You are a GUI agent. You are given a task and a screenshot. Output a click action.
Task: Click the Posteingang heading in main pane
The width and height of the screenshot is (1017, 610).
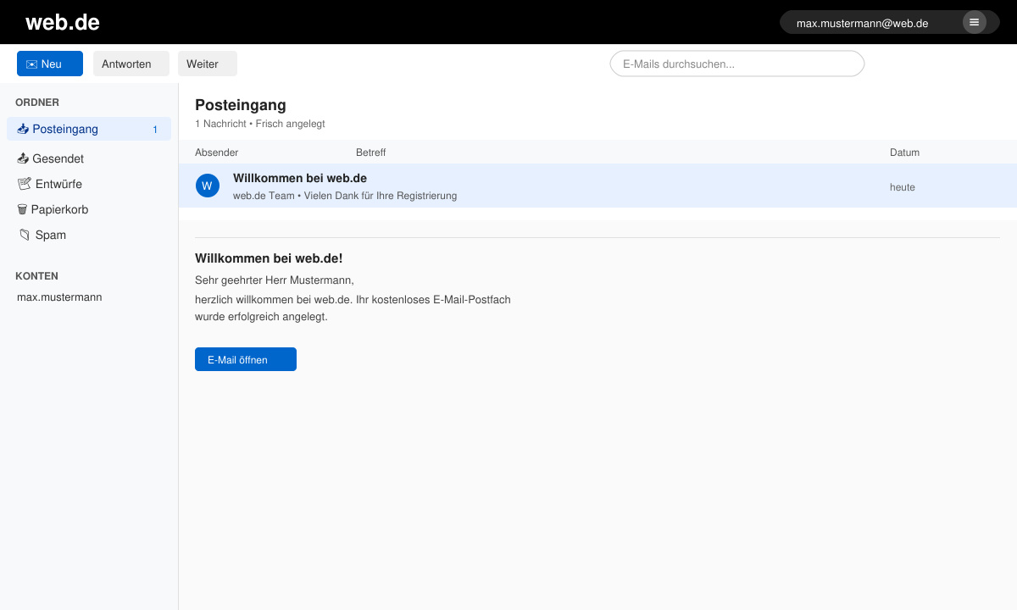pos(241,105)
